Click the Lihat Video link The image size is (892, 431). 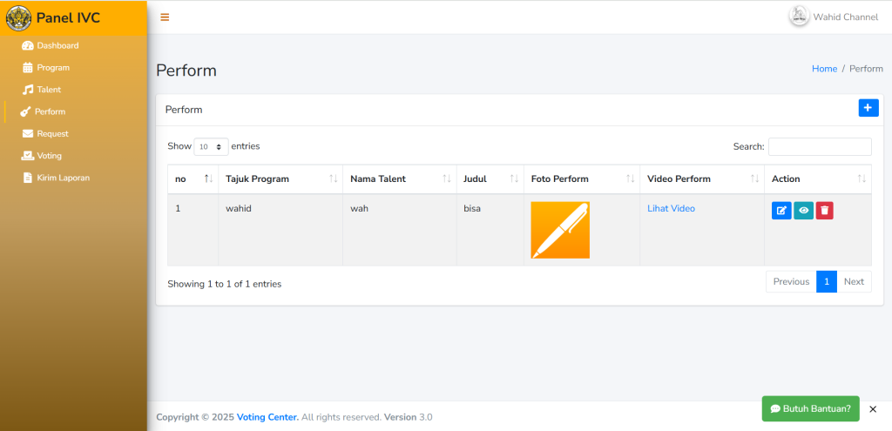click(x=671, y=208)
